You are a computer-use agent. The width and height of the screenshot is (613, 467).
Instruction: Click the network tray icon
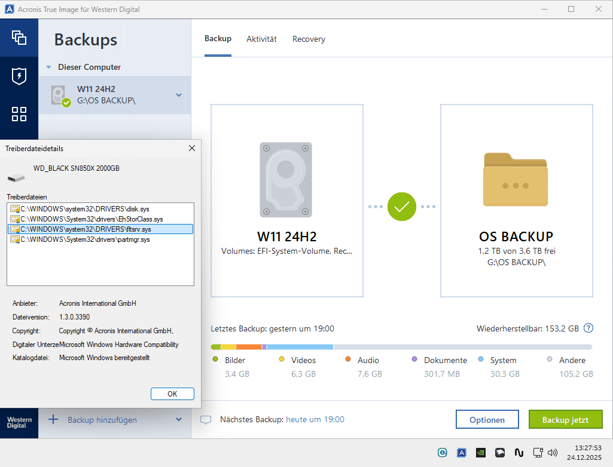pyautogui.click(x=538, y=453)
